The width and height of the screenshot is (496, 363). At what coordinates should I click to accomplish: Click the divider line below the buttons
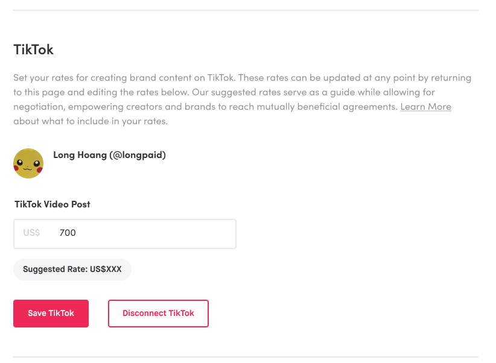coord(246,358)
